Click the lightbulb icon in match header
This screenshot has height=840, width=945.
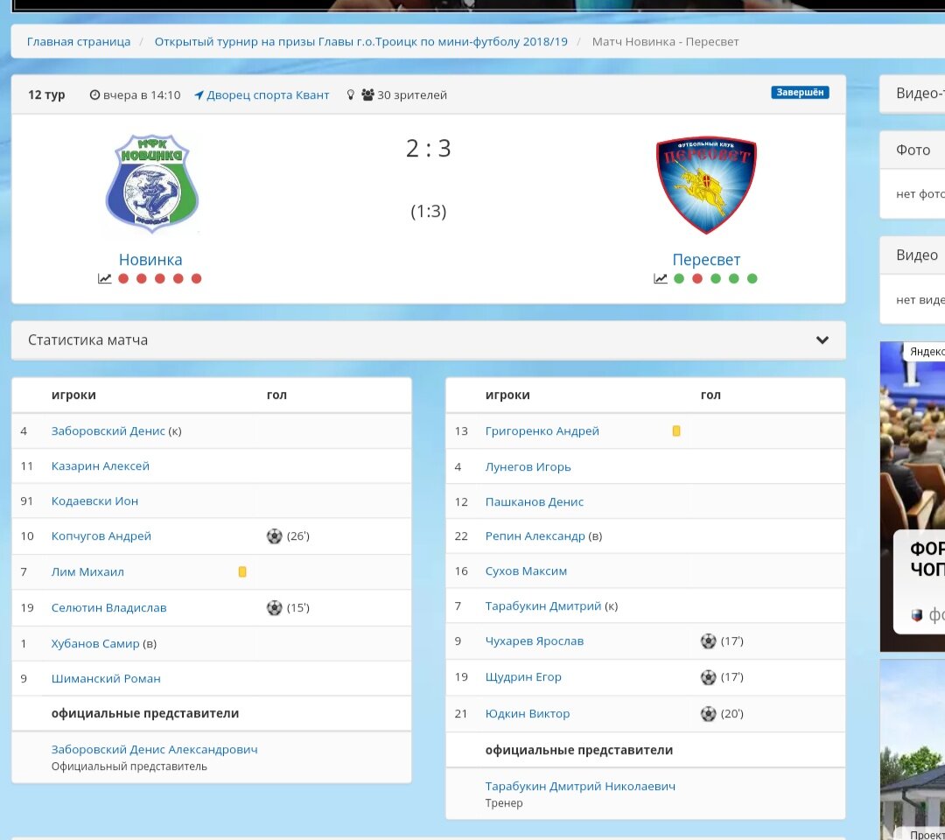tap(351, 94)
